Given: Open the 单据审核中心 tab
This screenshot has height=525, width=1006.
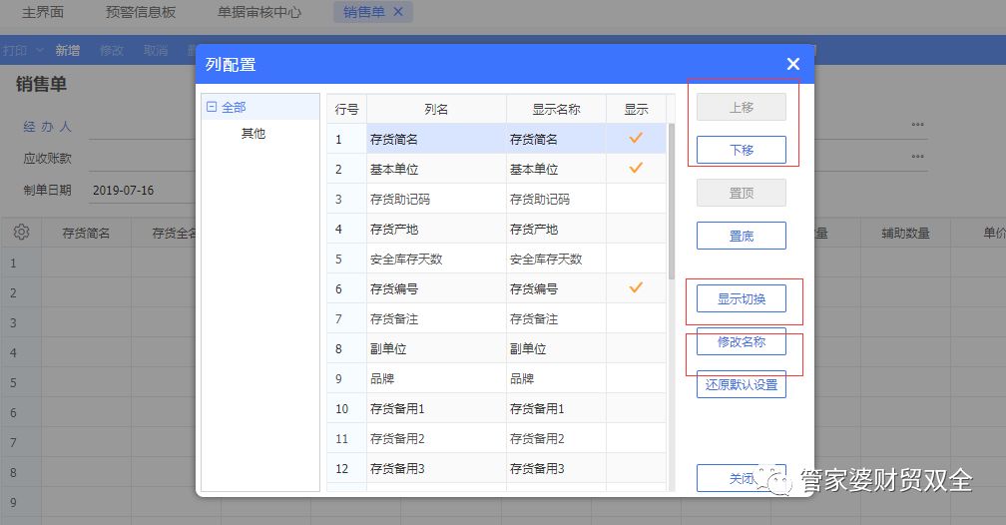Looking at the screenshot, I should coord(259,12).
